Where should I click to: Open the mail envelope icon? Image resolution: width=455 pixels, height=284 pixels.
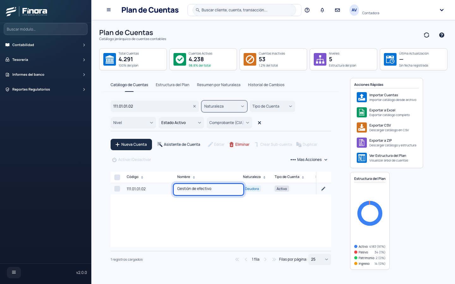[x=337, y=10]
